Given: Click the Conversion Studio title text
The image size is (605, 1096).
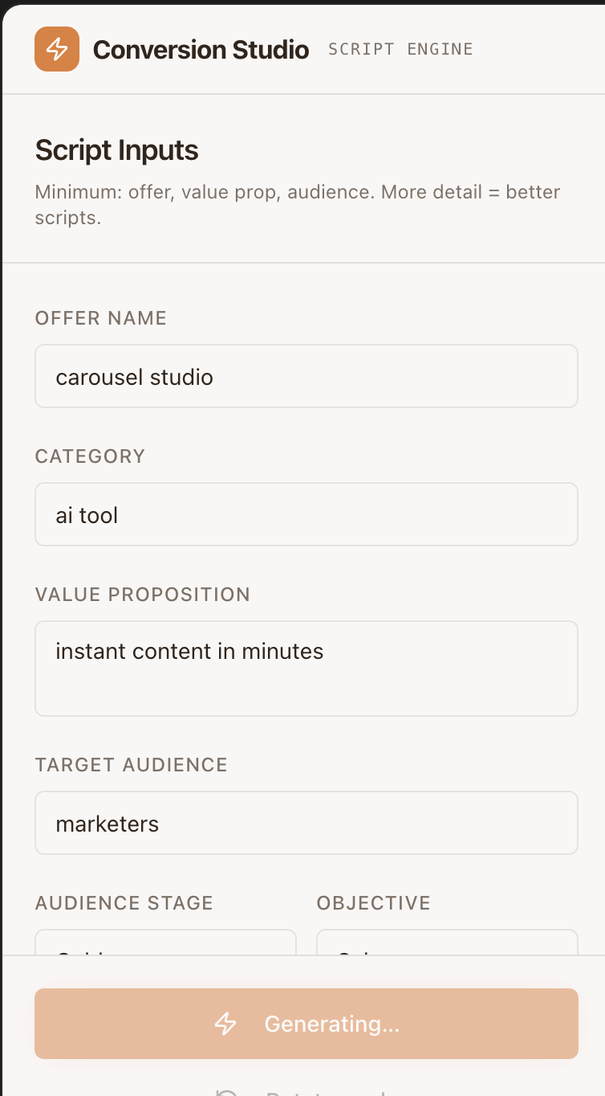Looking at the screenshot, I should point(201,50).
